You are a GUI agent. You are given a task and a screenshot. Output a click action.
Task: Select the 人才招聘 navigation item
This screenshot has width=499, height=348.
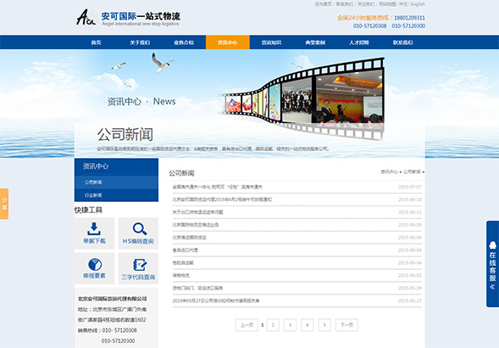click(359, 42)
